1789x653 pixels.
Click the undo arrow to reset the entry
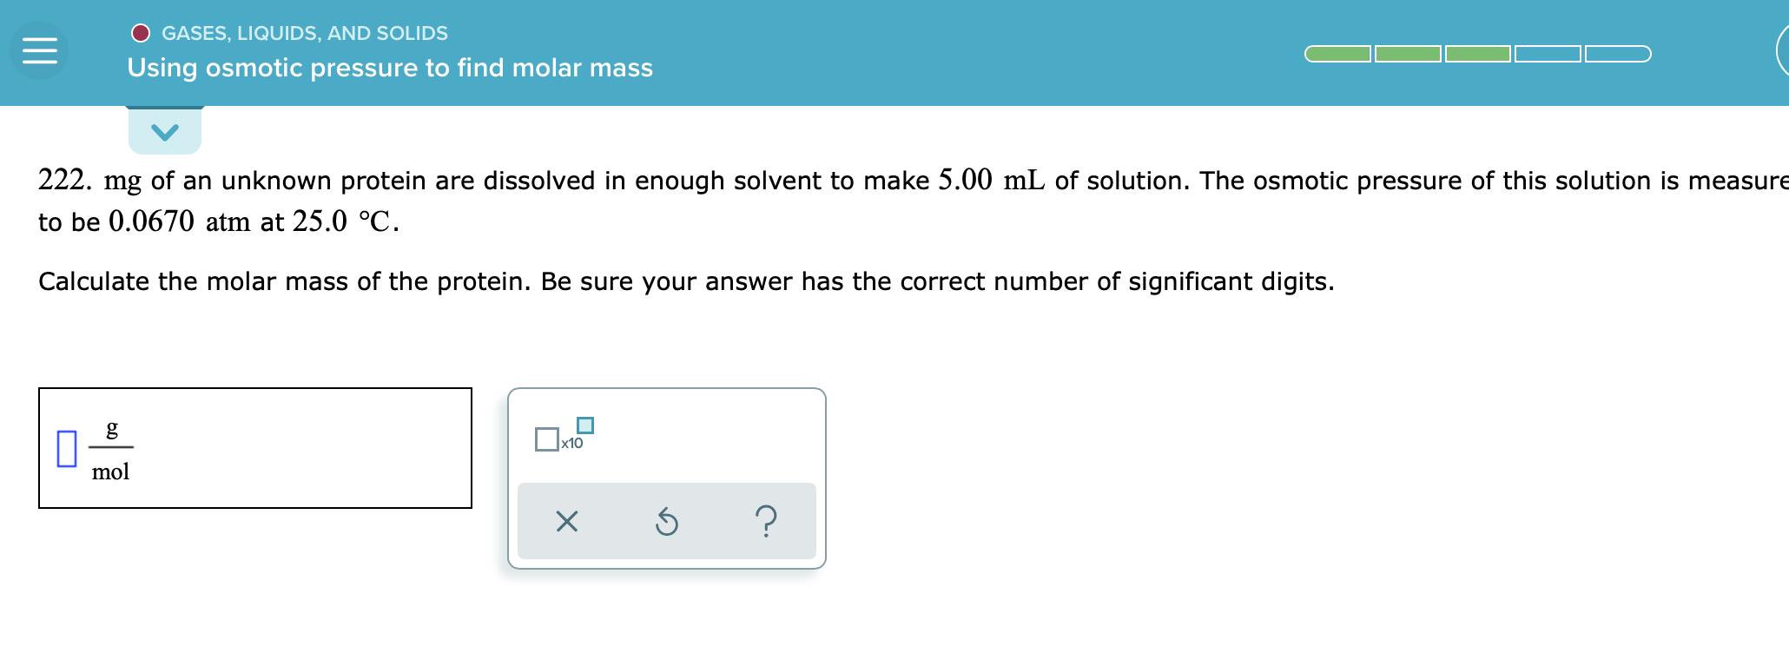tap(666, 521)
